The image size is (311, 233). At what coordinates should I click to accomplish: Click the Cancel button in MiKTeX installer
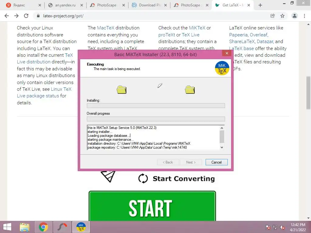(216, 162)
